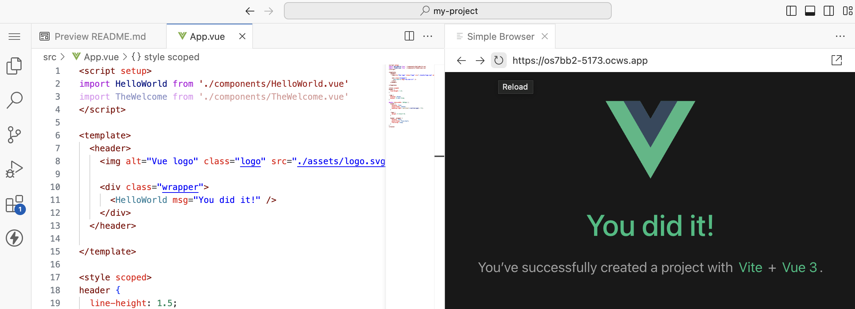Click the lightning bolt sidebar icon
This screenshot has width=855, height=309.
(x=14, y=238)
